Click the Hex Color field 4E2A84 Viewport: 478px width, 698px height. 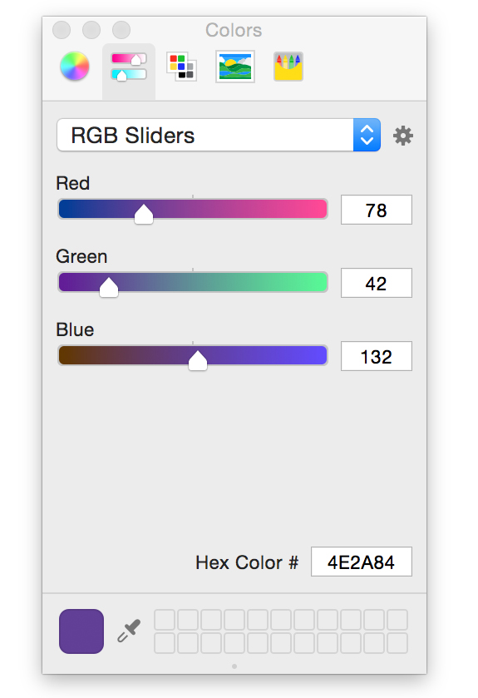click(x=362, y=562)
